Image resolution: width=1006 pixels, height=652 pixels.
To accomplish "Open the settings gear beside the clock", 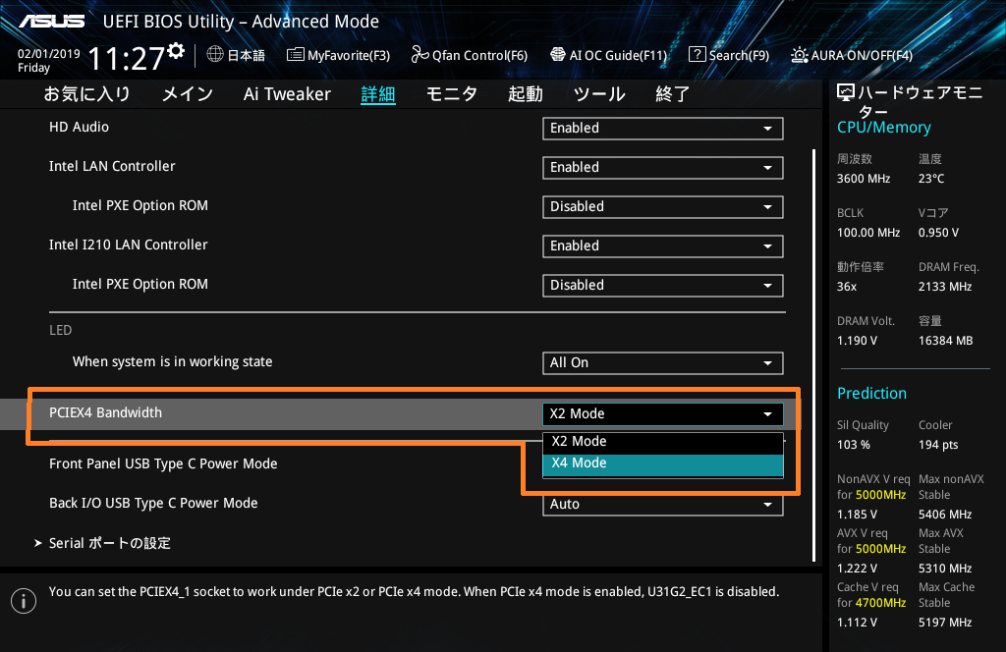I will 176,50.
